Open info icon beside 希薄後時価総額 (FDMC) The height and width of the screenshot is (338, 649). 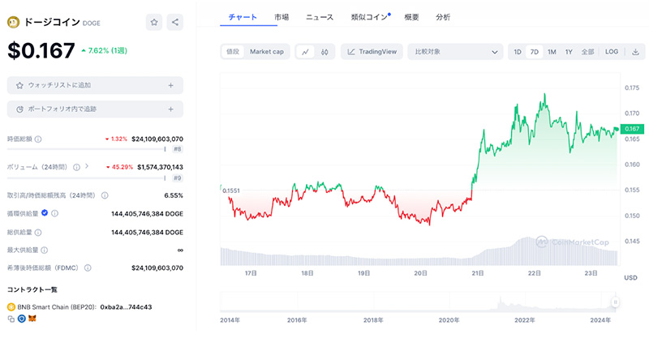click(x=88, y=268)
